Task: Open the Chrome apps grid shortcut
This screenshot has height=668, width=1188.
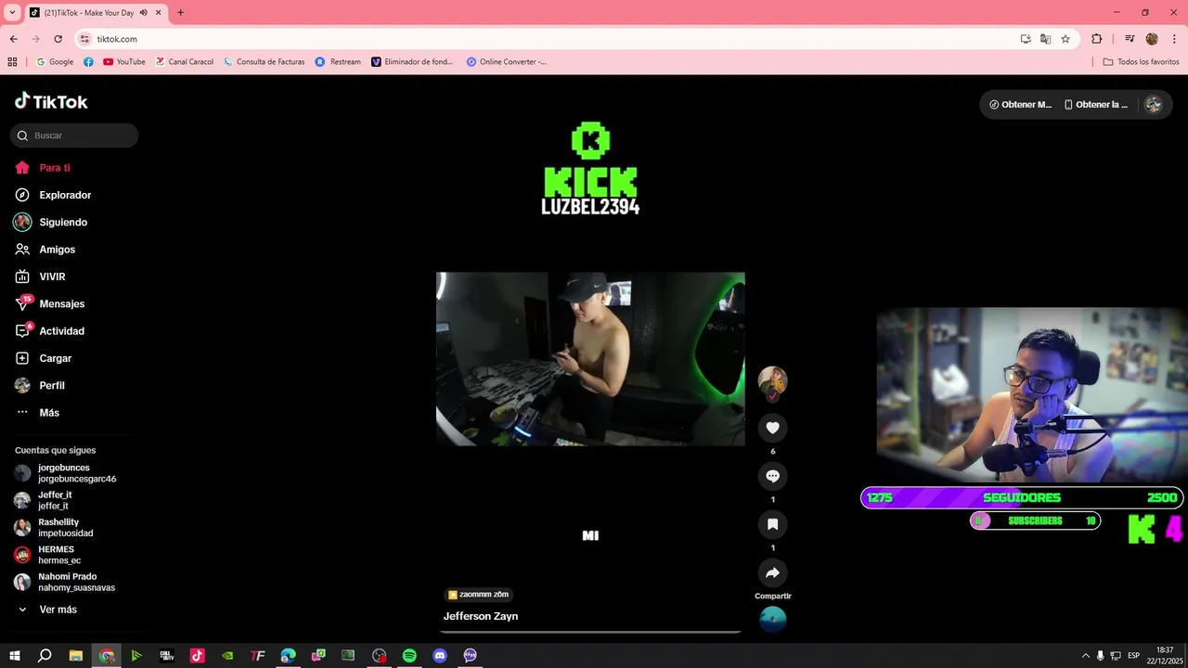Action: coord(12,62)
